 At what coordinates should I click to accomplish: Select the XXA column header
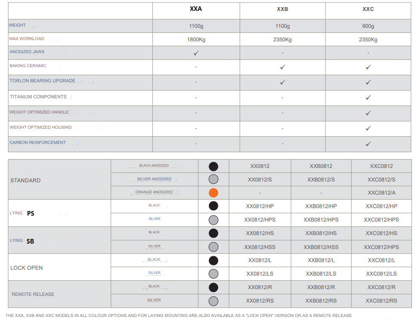196,9
